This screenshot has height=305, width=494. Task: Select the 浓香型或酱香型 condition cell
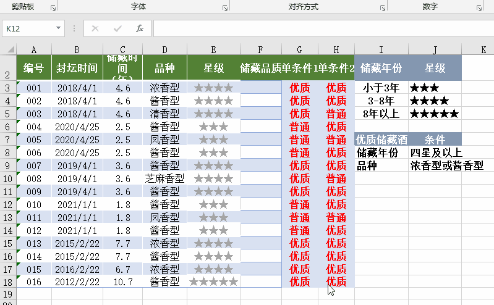click(446, 165)
